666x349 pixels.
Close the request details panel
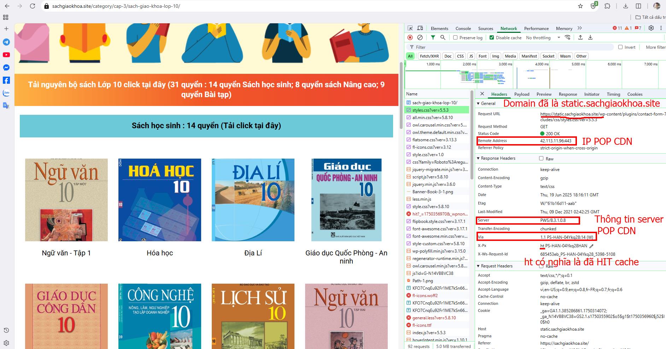482,94
